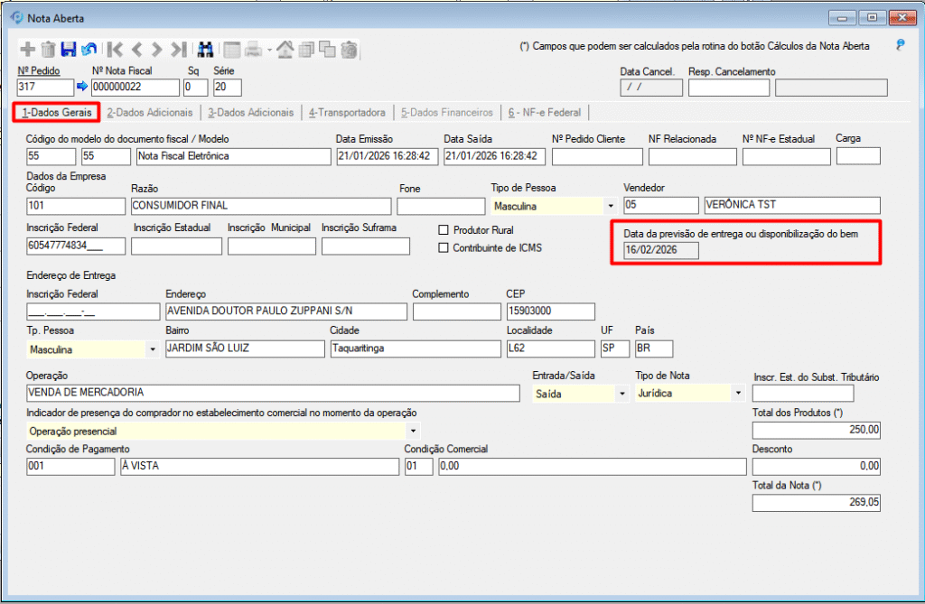Click the delivery forecast date field
The width and height of the screenshot is (925, 604).
tap(661, 250)
